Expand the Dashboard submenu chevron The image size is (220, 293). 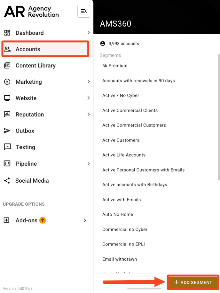coord(89,33)
